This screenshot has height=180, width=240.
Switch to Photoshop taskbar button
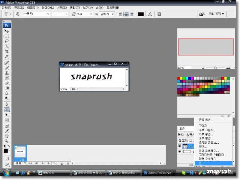[159, 173]
